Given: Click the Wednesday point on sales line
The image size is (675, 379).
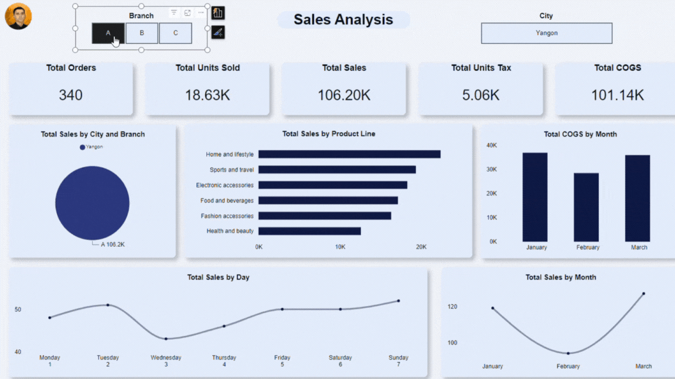Looking at the screenshot, I should click(x=166, y=339).
